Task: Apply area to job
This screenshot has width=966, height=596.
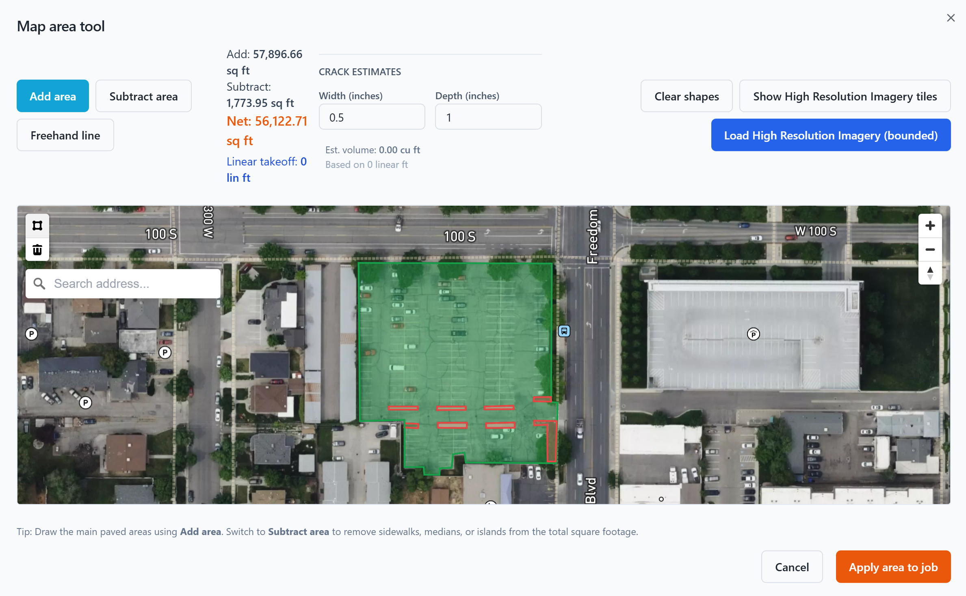Action: pos(893,566)
